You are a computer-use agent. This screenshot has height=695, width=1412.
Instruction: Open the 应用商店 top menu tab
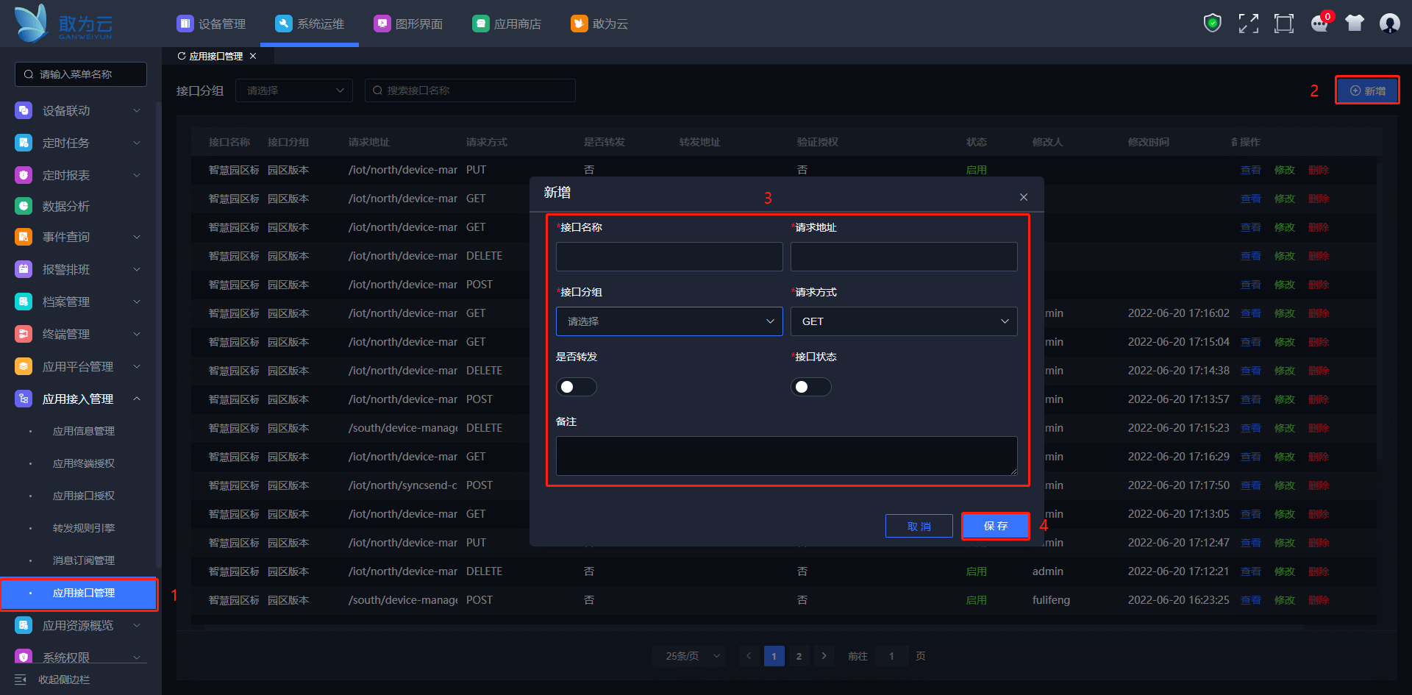[x=507, y=24]
